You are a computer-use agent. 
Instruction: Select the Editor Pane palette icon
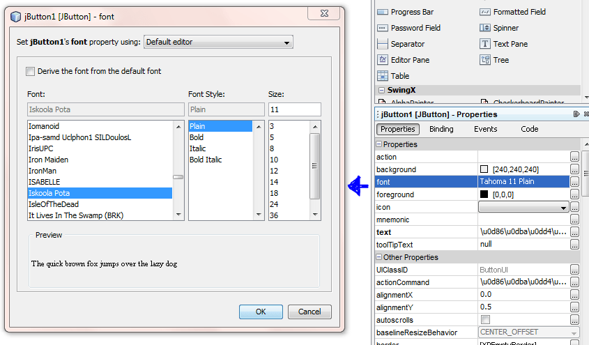pos(383,60)
